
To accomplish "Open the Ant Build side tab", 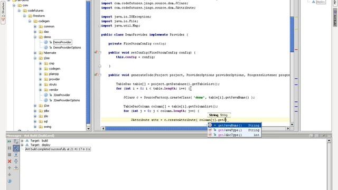I will point(335,18).
